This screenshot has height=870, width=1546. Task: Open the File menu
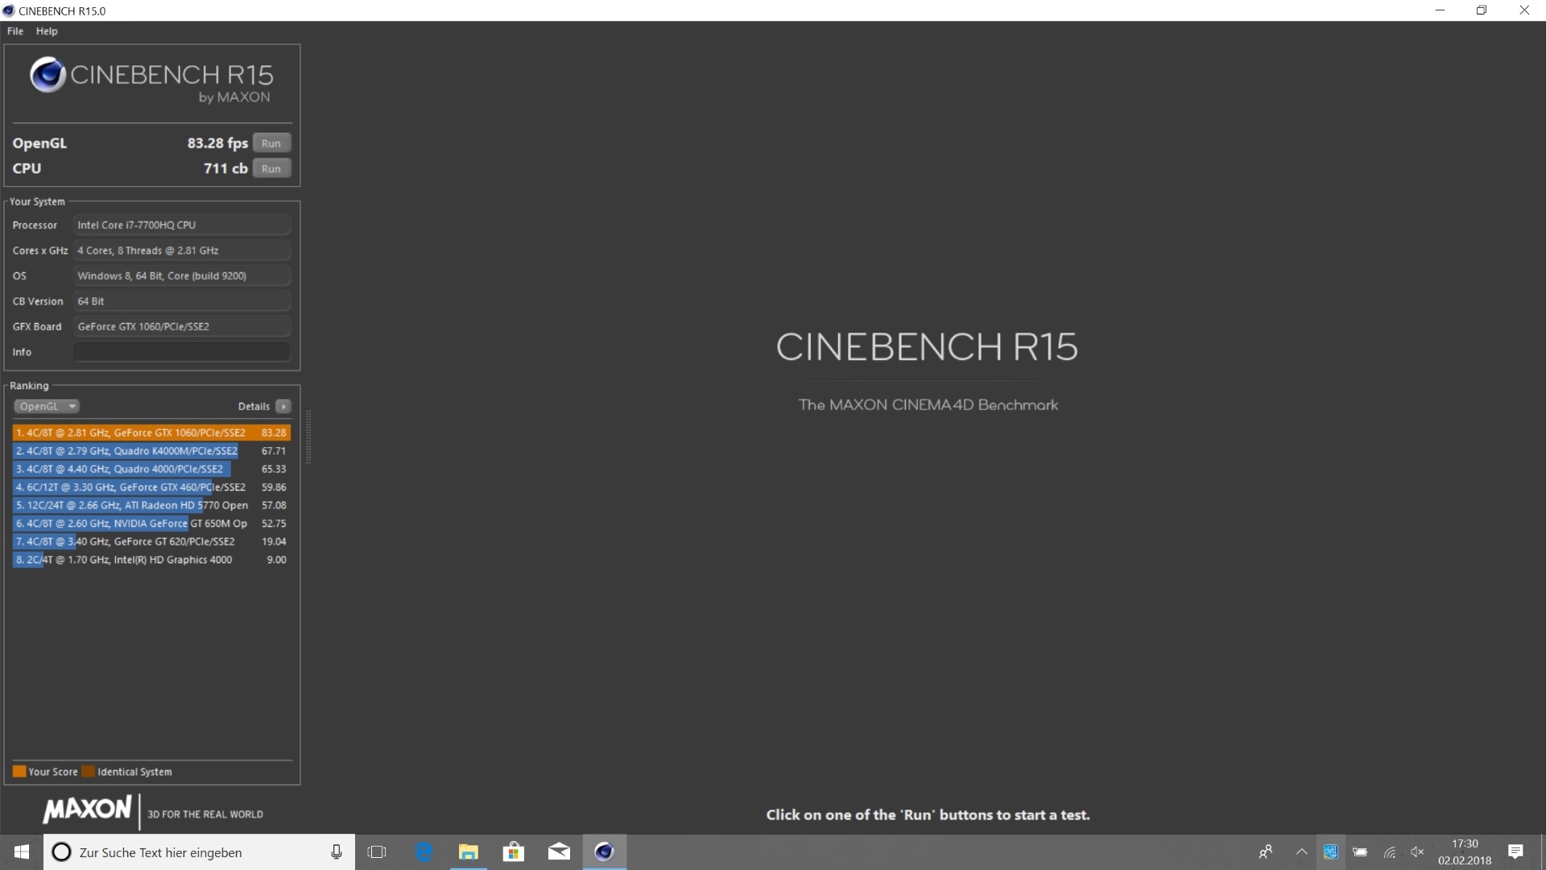15,31
